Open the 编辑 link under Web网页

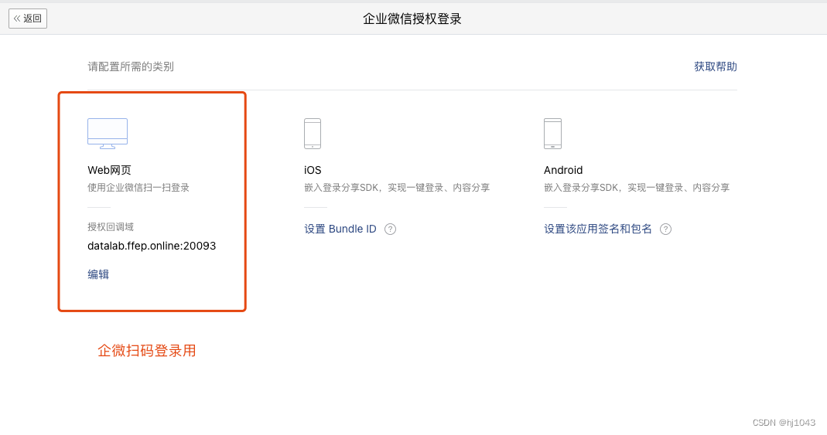[x=98, y=274]
